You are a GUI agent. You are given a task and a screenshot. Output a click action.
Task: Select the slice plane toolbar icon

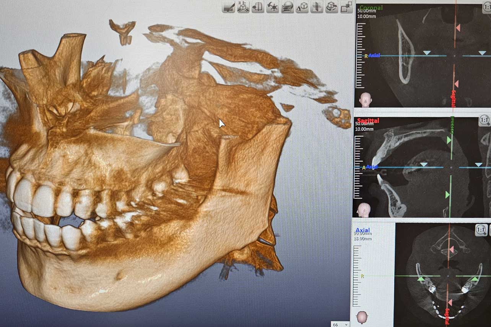[317, 7]
